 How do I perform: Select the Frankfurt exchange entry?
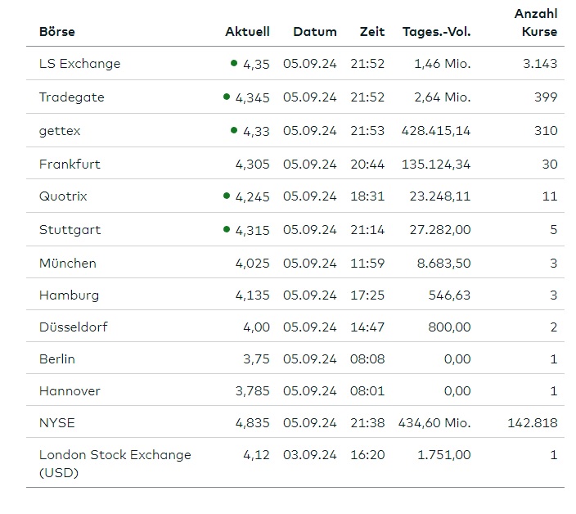point(70,164)
